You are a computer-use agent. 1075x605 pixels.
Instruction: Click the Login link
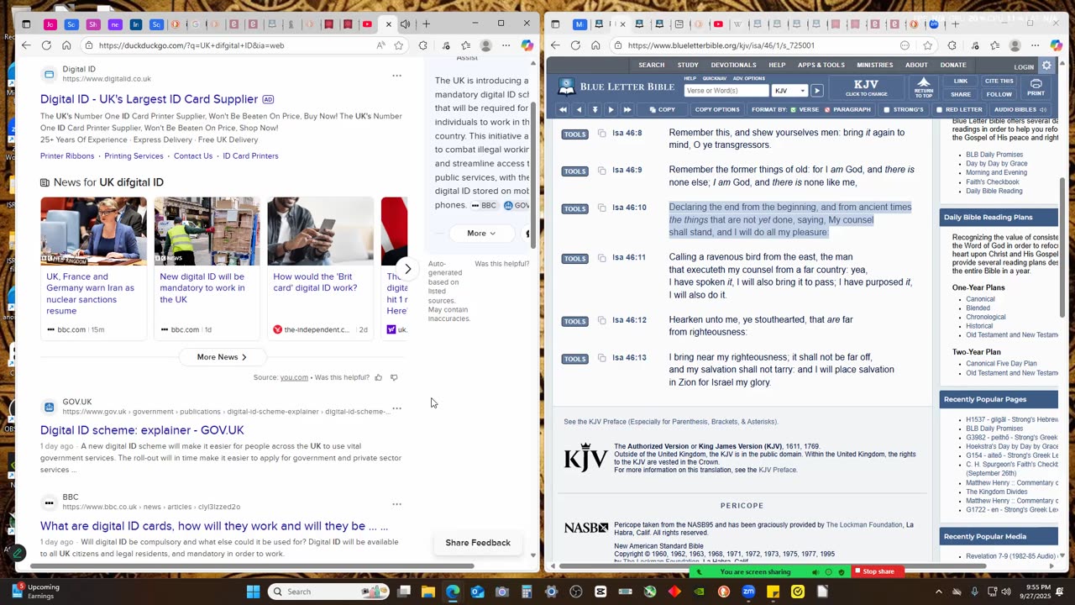point(1024,67)
